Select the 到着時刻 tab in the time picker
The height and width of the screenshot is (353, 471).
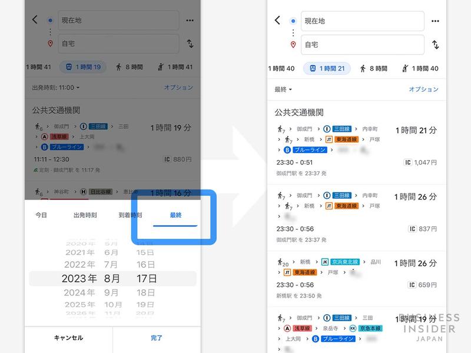coord(130,215)
